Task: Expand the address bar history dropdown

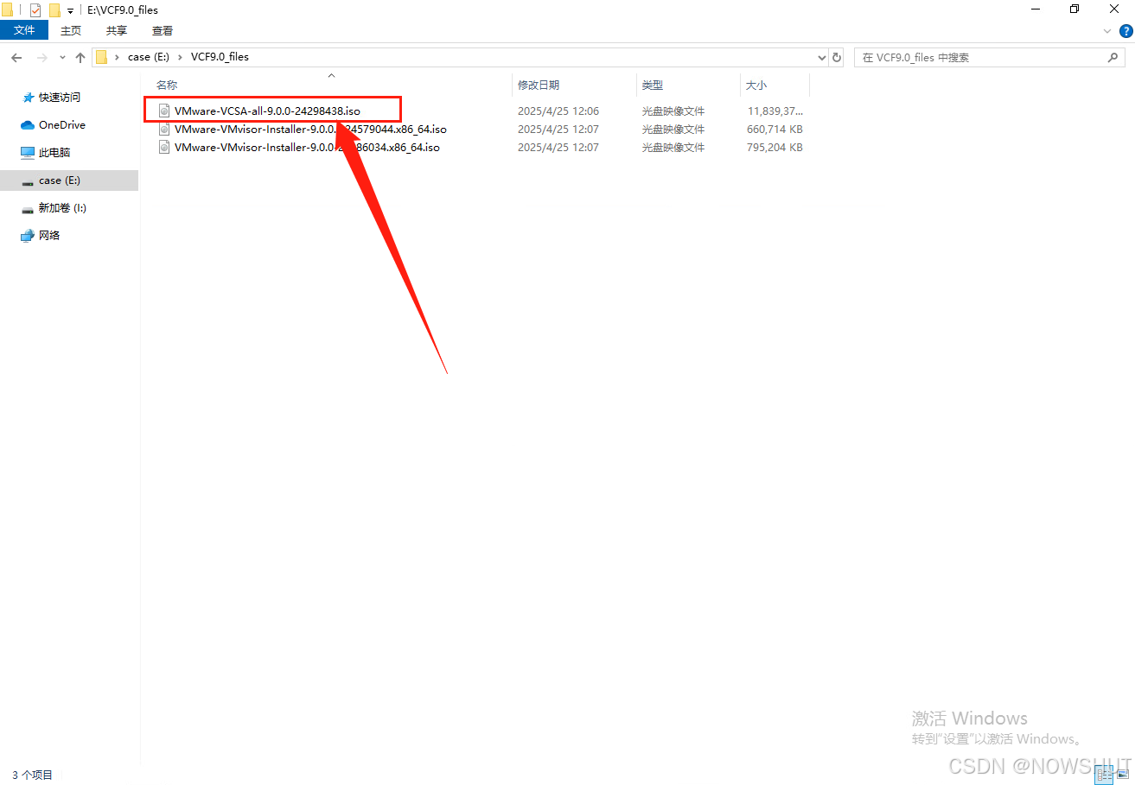Action: (821, 58)
